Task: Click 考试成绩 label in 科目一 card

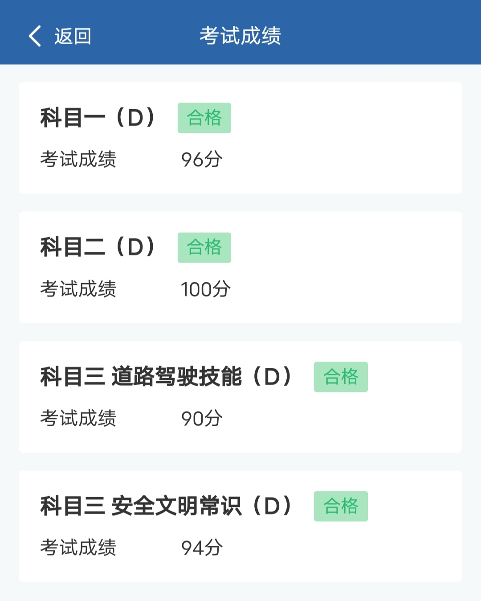Action: (78, 159)
